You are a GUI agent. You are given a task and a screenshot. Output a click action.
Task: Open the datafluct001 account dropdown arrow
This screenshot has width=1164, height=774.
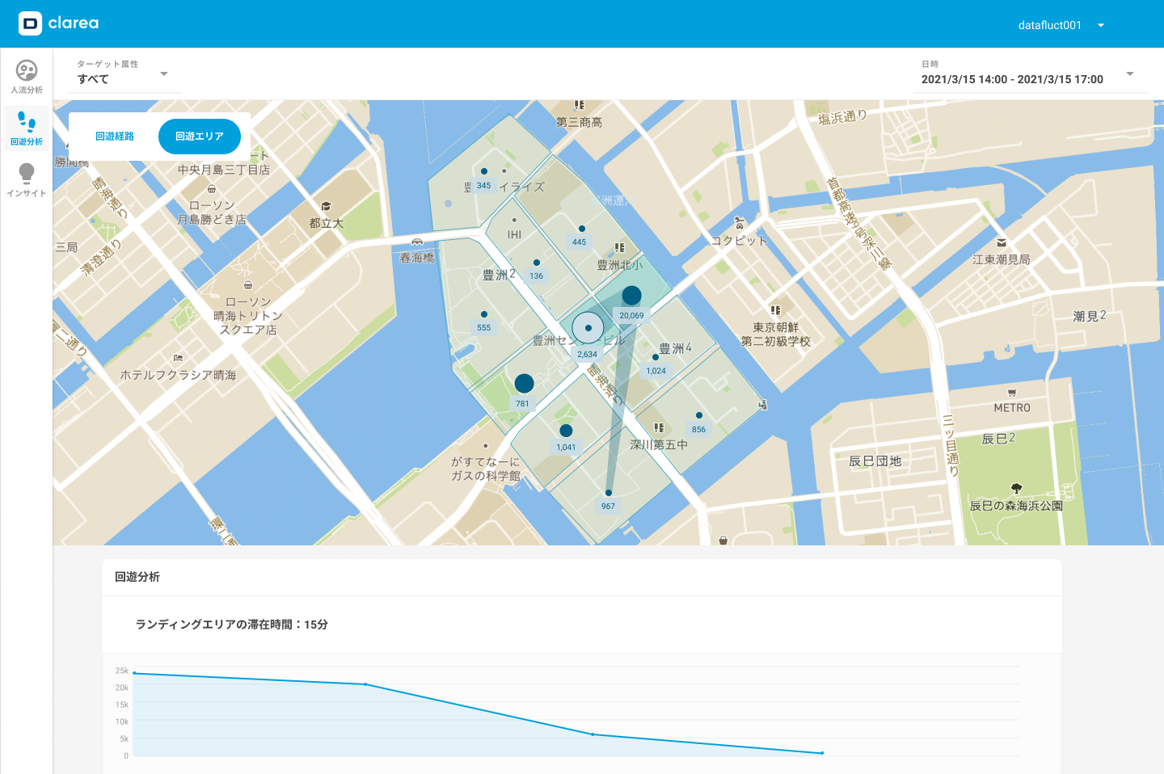(x=1101, y=25)
